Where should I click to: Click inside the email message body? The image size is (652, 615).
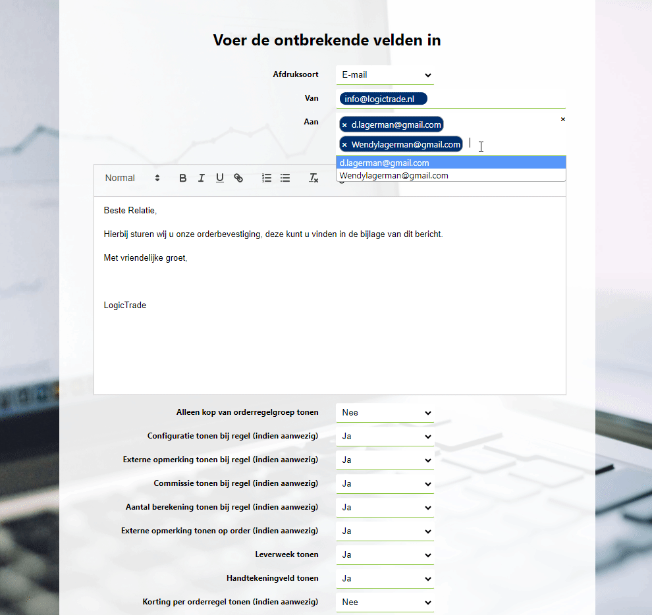click(329, 342)
